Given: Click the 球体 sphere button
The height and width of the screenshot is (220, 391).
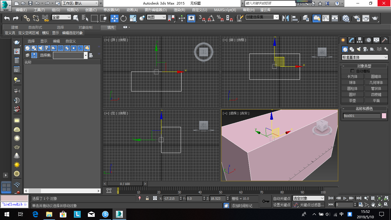Looking at the screenshot, I should click(x=353, y=82).
